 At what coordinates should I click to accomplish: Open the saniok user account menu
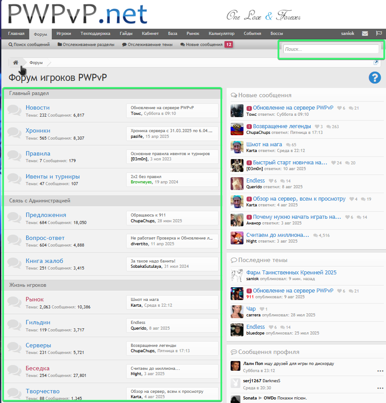pos(347,34)
